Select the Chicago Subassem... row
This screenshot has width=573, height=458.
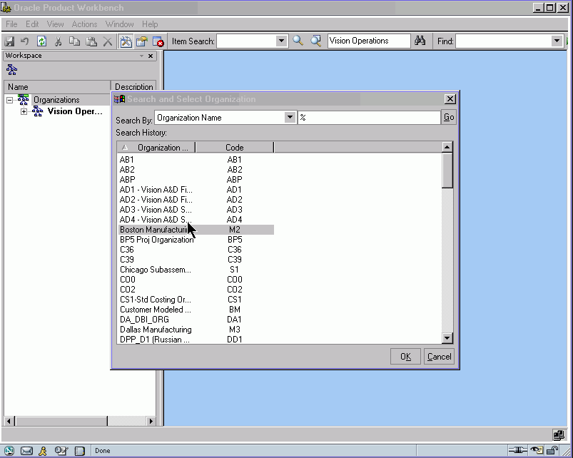point(196,270)
